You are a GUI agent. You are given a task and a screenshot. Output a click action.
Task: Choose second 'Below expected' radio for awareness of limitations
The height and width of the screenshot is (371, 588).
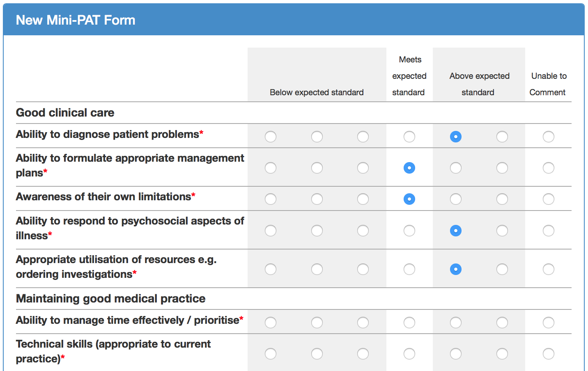pos(317,199)
